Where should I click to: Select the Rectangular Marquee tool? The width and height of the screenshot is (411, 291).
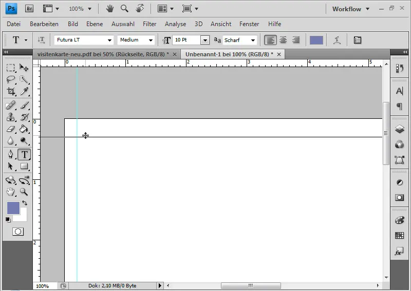coord(10,68)
